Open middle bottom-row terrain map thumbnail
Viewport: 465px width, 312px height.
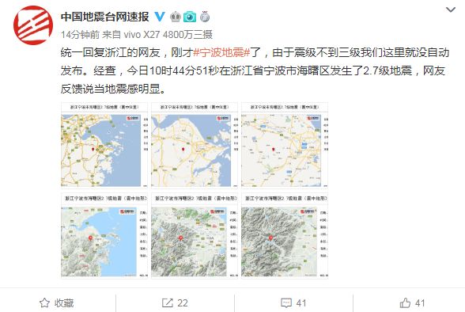click(195, 236)
